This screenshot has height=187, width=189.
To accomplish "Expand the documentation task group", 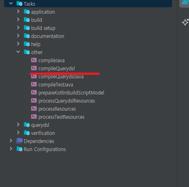I will pyautogui.click(x=18, y=36).
